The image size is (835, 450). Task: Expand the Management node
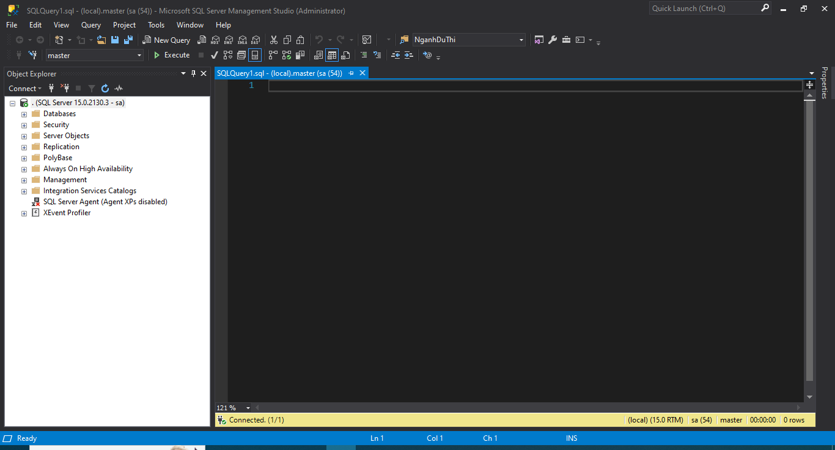point(24,180)
